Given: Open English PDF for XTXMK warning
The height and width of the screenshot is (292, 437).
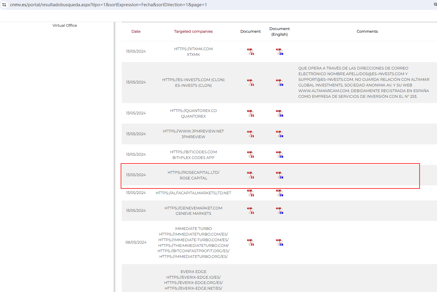Looking at the screenshot, I should (280, 52).
